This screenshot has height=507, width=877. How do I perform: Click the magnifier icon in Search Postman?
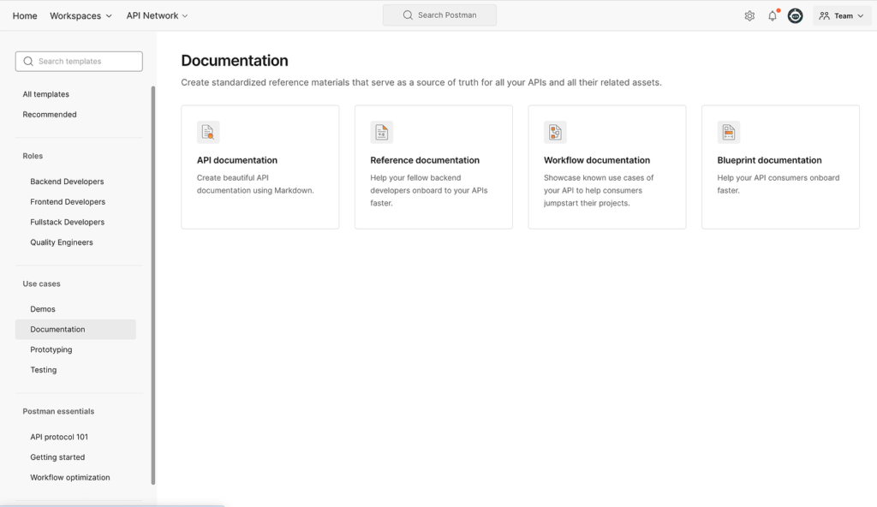click(408, 15)
